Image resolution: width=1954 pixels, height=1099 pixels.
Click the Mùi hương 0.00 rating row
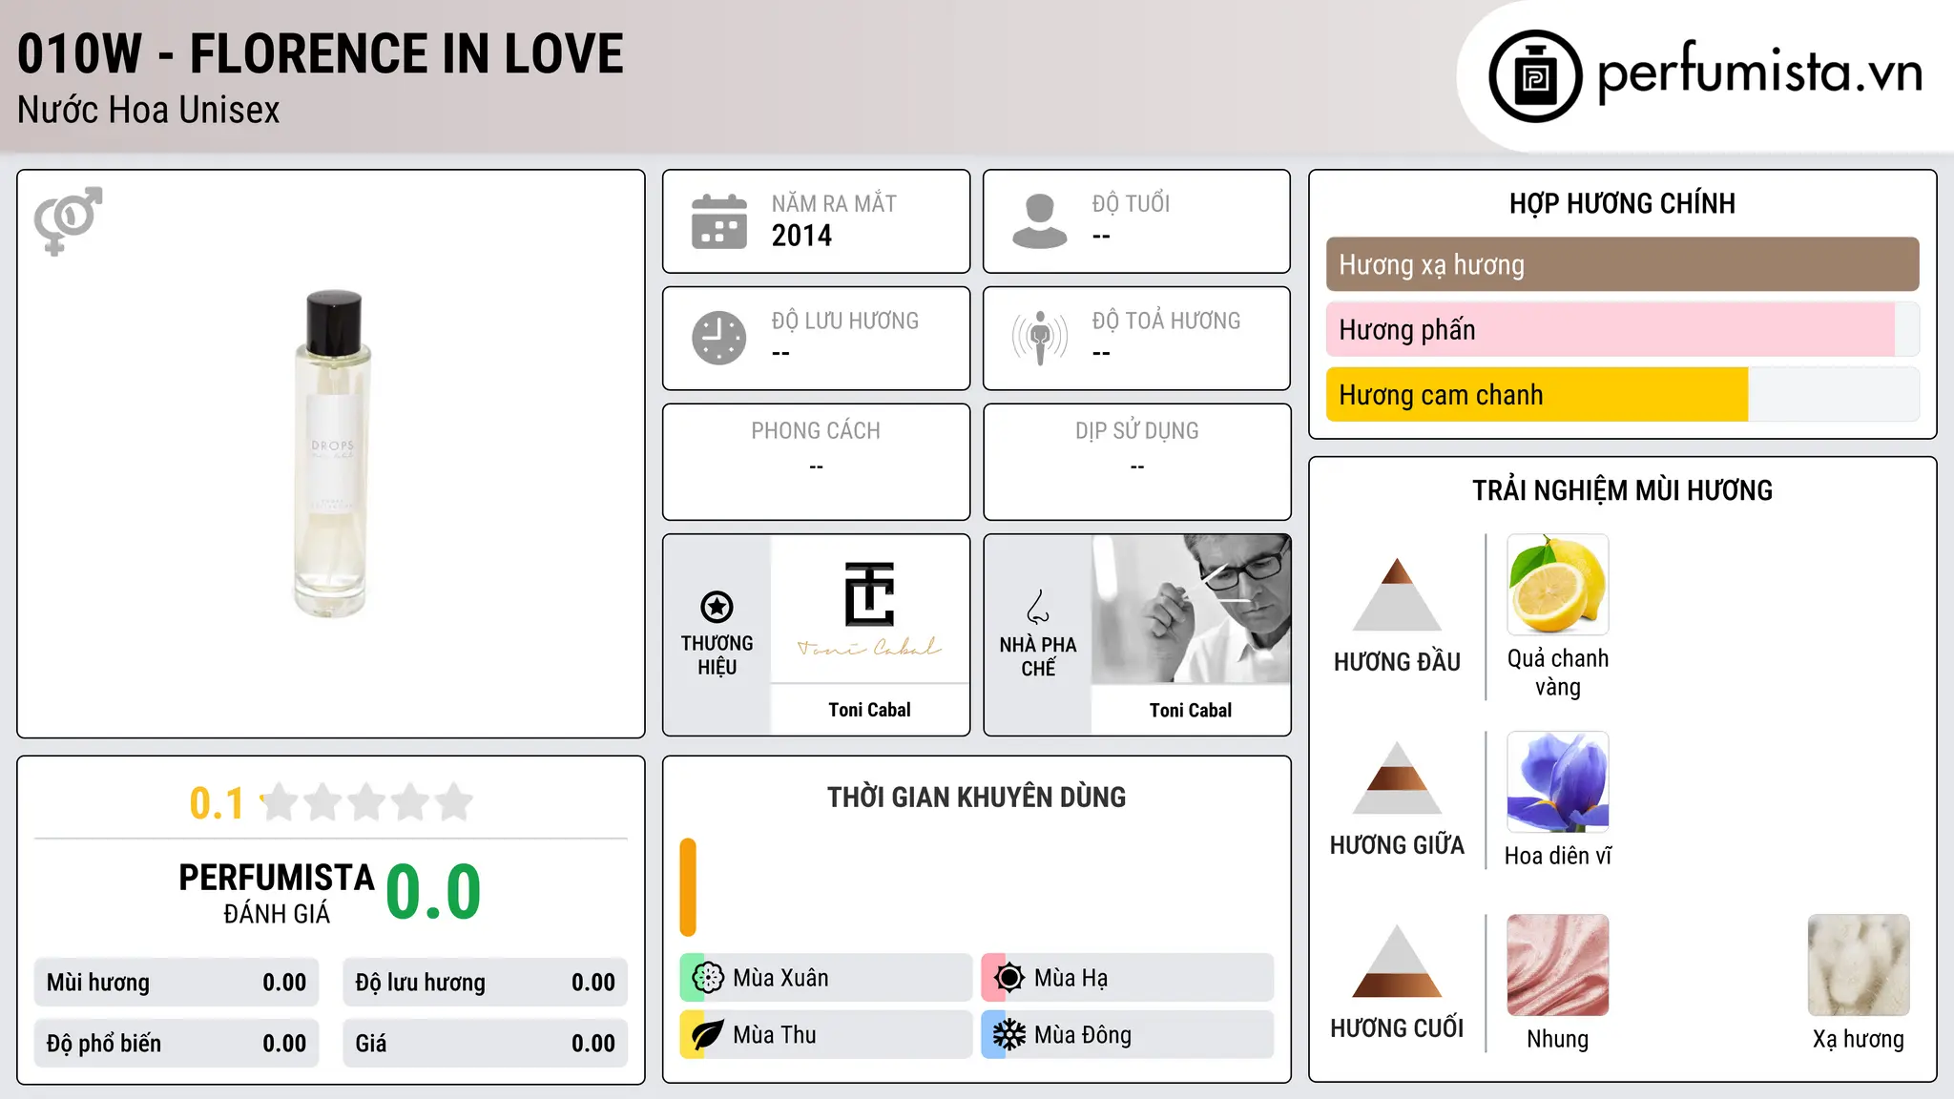coord(177,983)
